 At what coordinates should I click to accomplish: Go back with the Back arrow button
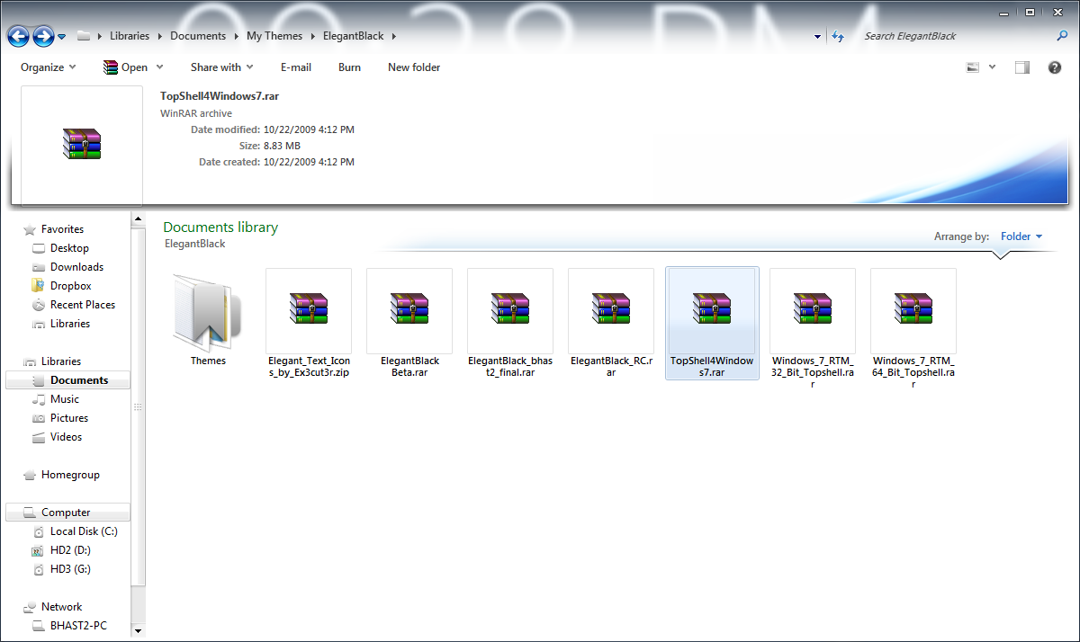18,36
